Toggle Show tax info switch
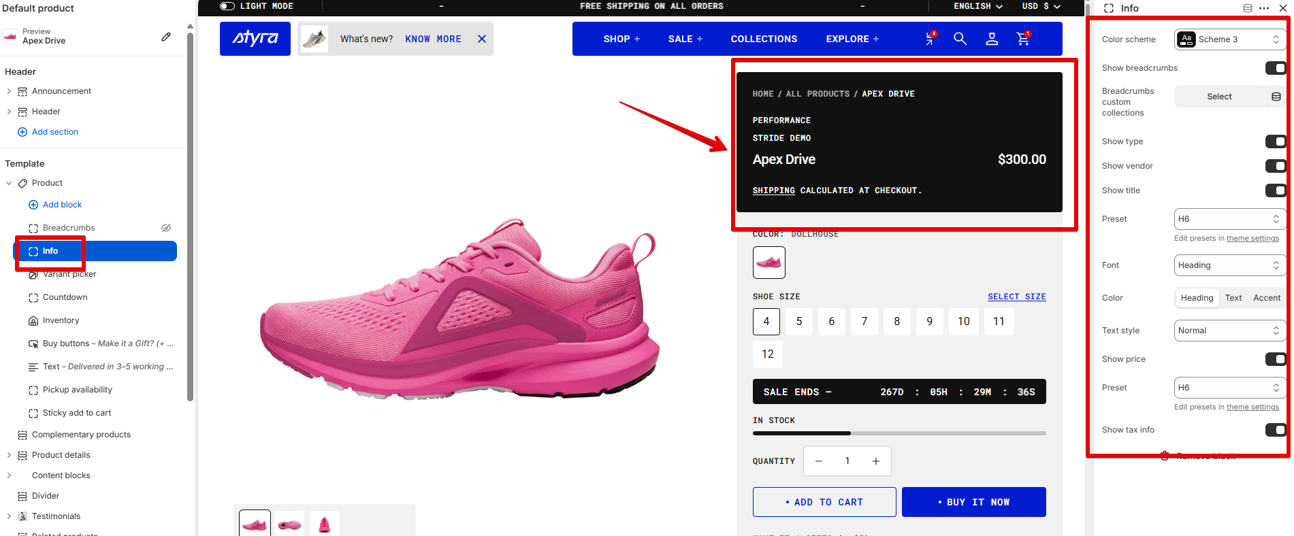The height and width of the screenshot is (536, 1294). pos(1276,430)
